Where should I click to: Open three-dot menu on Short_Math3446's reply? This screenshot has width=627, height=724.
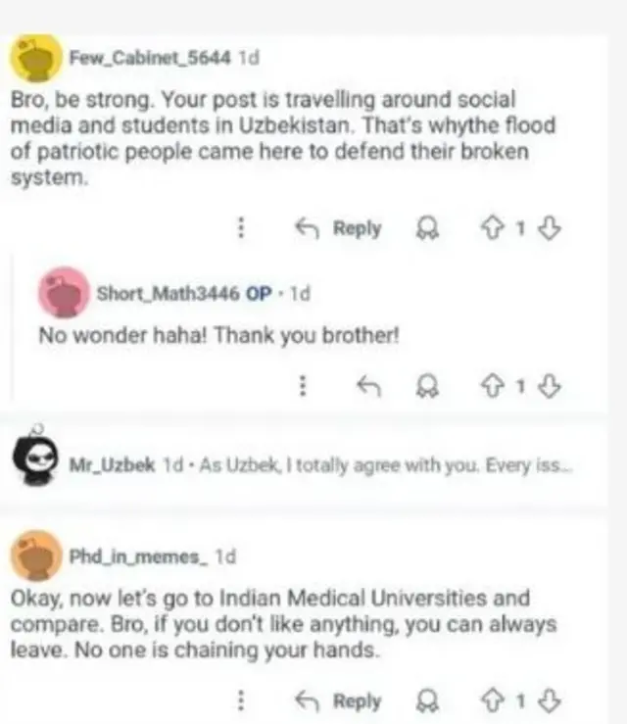click(304, 386)
